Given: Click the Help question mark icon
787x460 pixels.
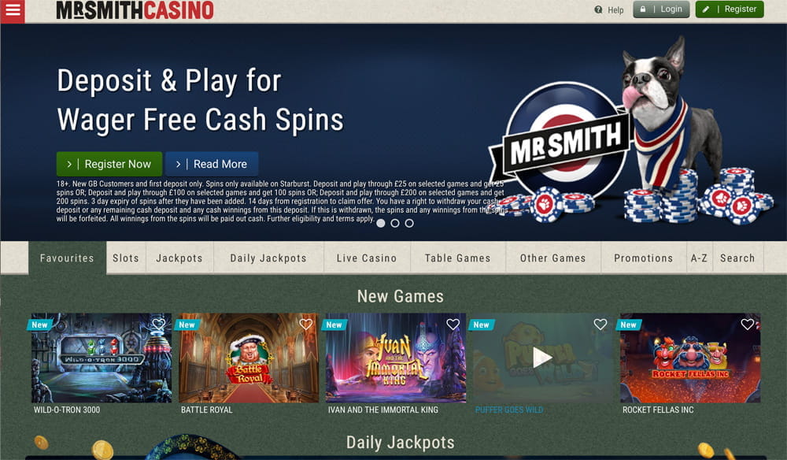Looking at the screenshot, I should pyautogui.click(x=598, y=9).
